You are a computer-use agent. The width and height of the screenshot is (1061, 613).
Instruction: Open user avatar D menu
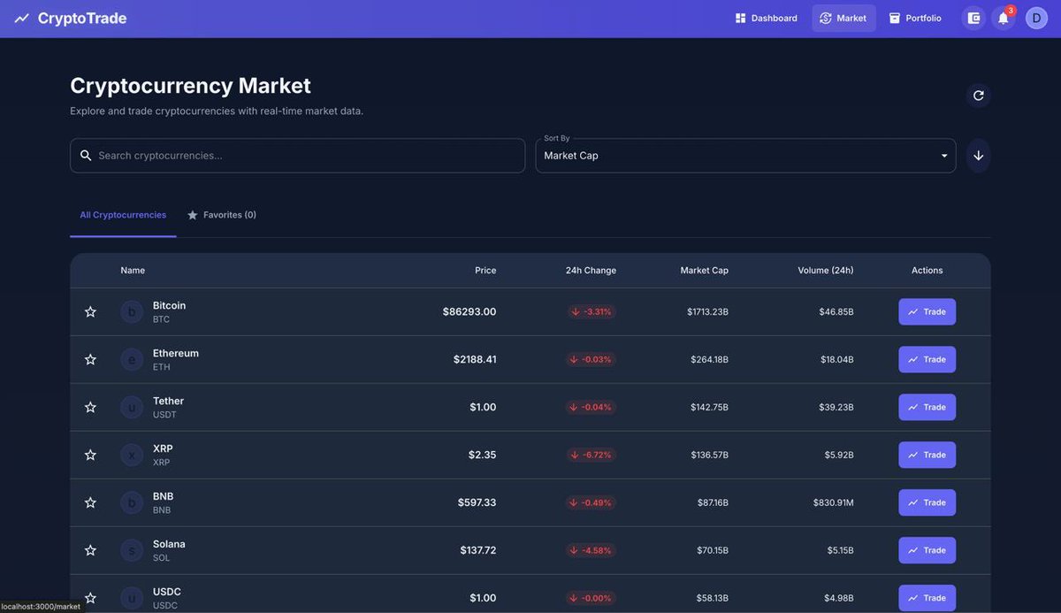click(x=1036, y=18)
